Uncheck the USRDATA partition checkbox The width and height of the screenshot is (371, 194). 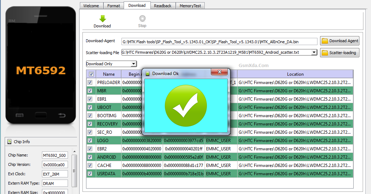pos(90,173)
